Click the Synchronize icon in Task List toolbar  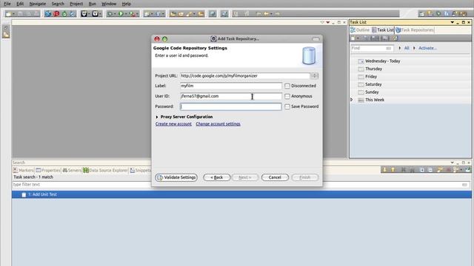click(395, 38)
